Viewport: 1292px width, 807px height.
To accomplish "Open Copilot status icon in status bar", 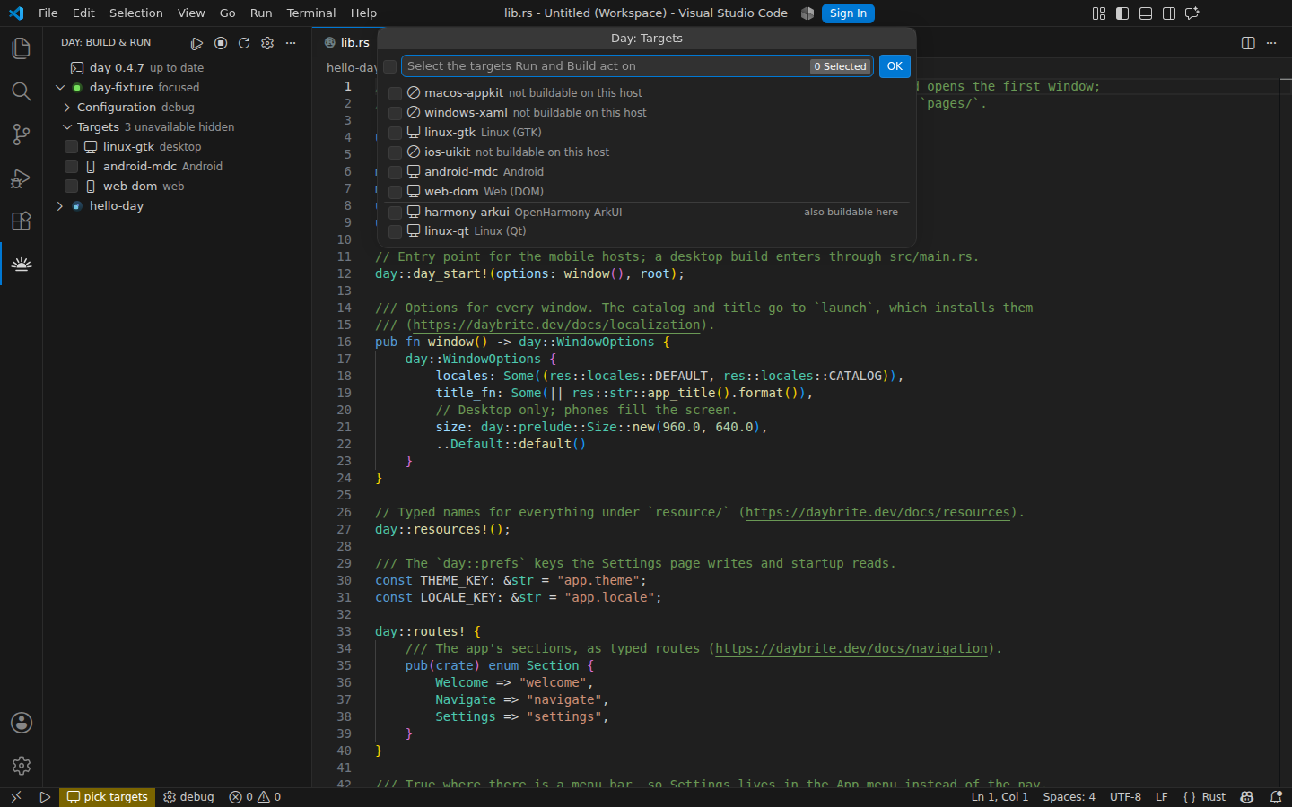I will (1246, 797).
